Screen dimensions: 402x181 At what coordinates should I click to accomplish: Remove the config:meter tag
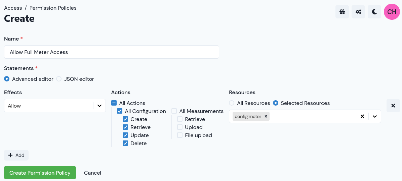pos(266,116)
